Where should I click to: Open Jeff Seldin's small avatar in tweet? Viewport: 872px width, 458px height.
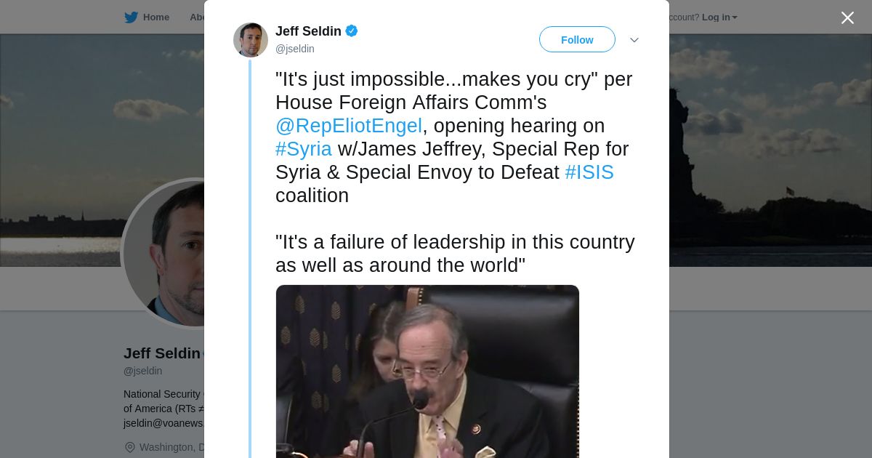click(x=251, y=40)
